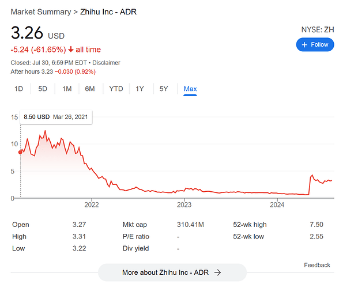This screenshot has height=288, width=358.
Task: Switch chart to the 1Y range
Action: tap(140, 89)
